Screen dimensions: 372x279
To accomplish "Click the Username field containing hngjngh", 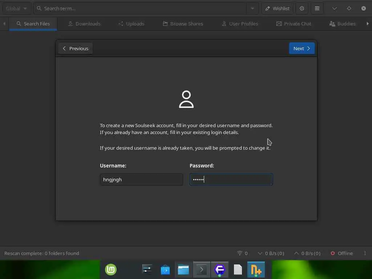I will tap(141, 179).
